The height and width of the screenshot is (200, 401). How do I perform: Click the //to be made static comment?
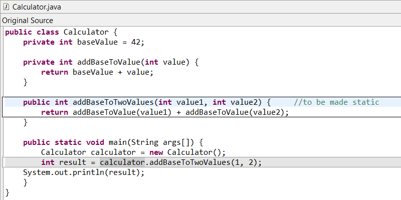click(336, 102)
